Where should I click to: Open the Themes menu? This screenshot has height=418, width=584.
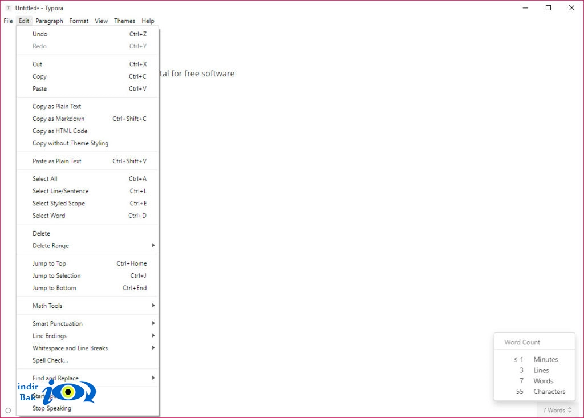coord(124,21)
